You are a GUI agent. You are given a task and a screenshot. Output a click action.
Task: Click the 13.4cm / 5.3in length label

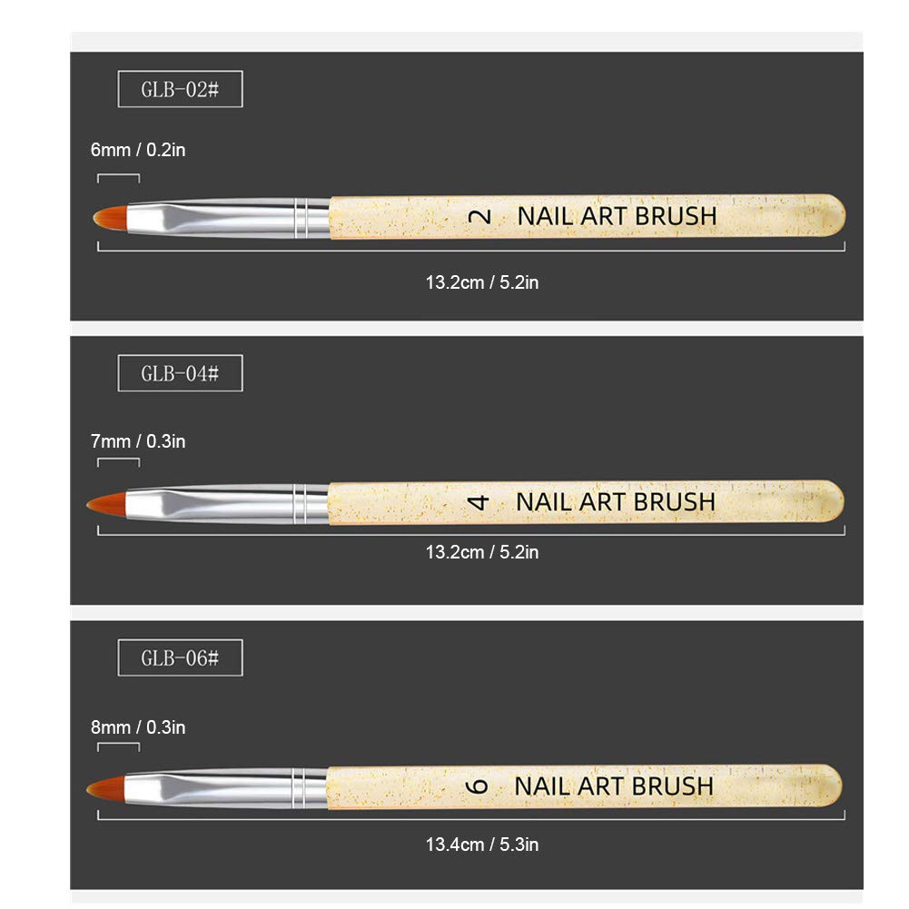[x=482, y=845]
